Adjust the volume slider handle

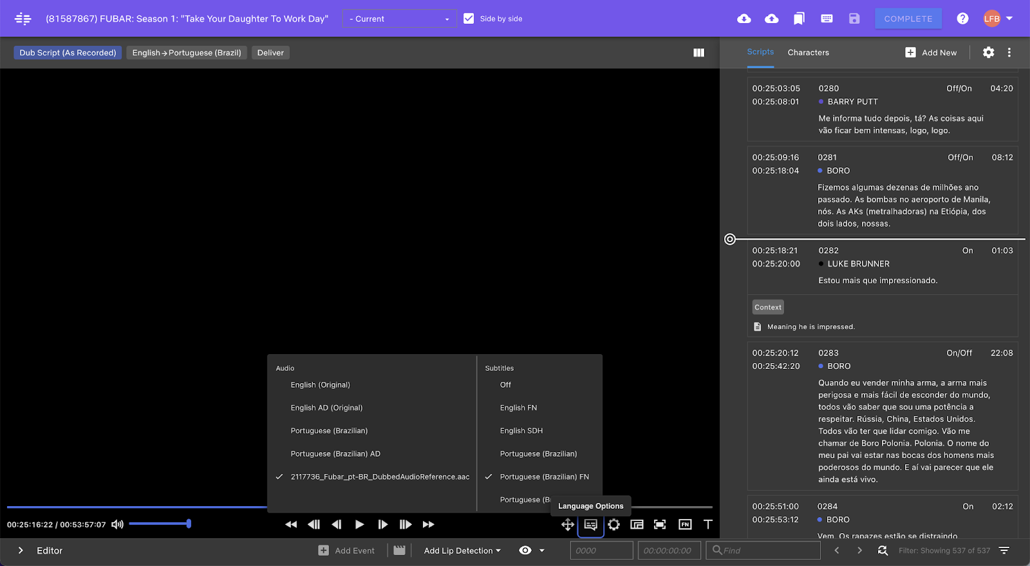coord(189,524)
